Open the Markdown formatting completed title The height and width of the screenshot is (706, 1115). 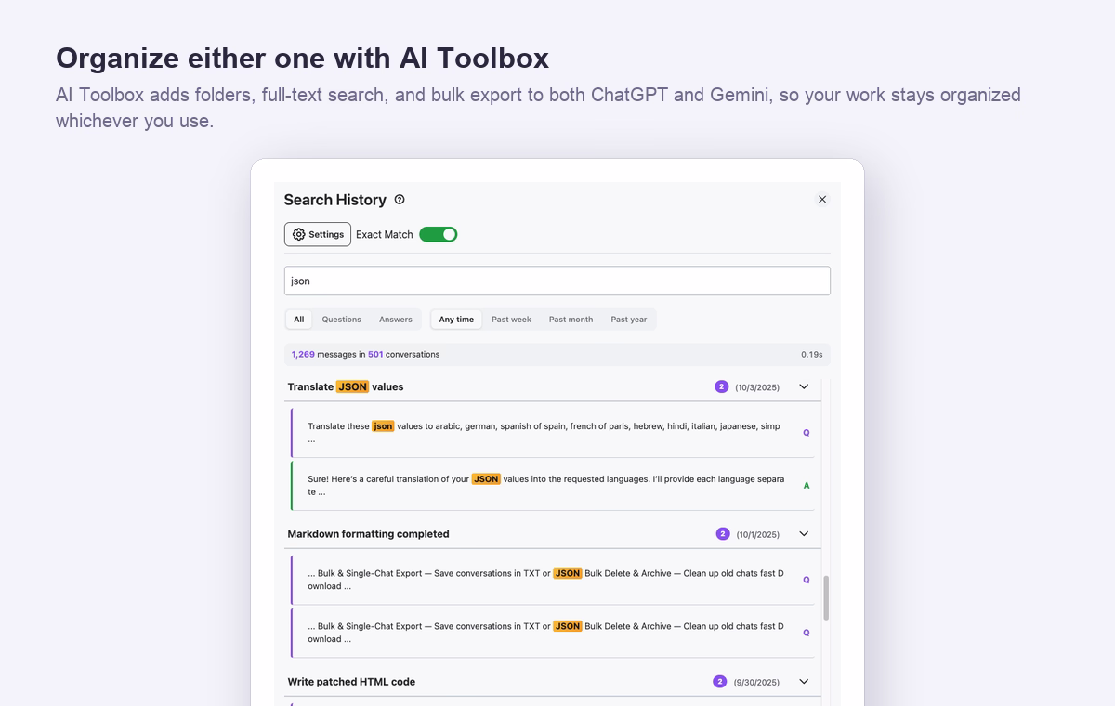(x=368, y=534)
